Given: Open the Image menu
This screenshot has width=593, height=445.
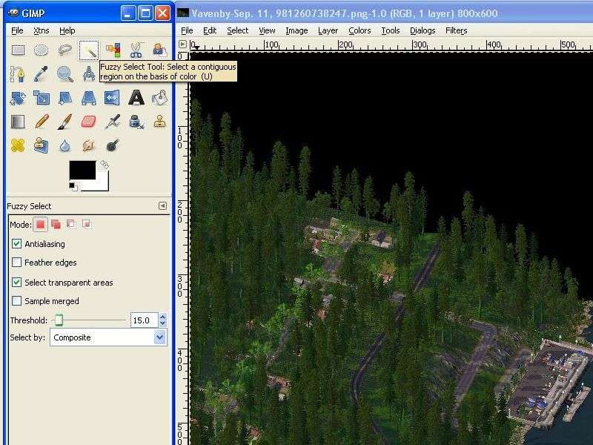Looking at the screenshot, I should click(x=296, y=30).
